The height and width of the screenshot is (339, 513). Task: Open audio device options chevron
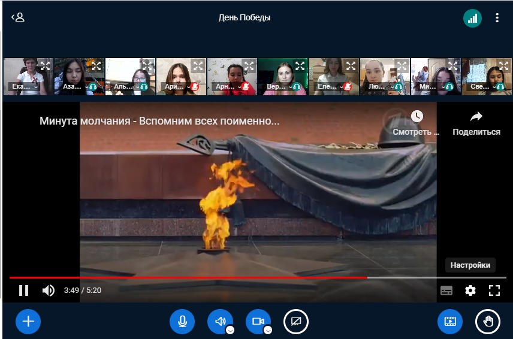[230, 330]
